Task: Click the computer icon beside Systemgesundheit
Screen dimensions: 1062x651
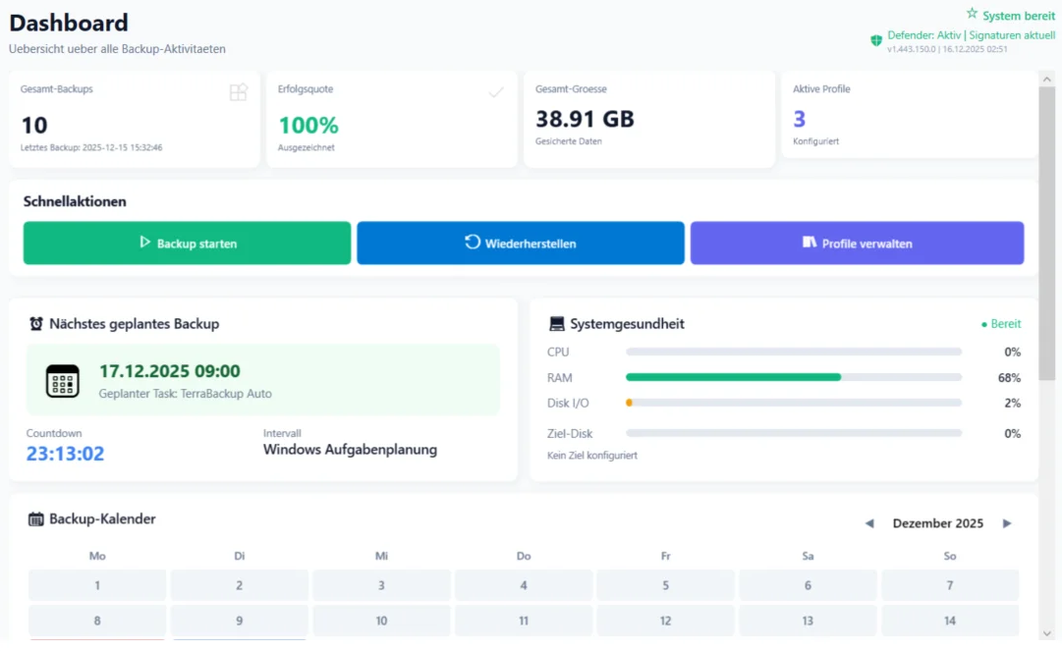Action: [x=557, y=324]
